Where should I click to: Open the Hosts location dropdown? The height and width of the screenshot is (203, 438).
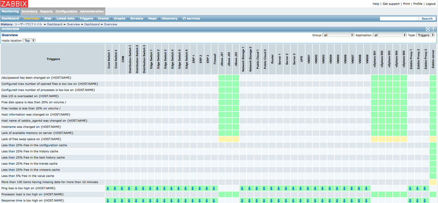[29, 41]
